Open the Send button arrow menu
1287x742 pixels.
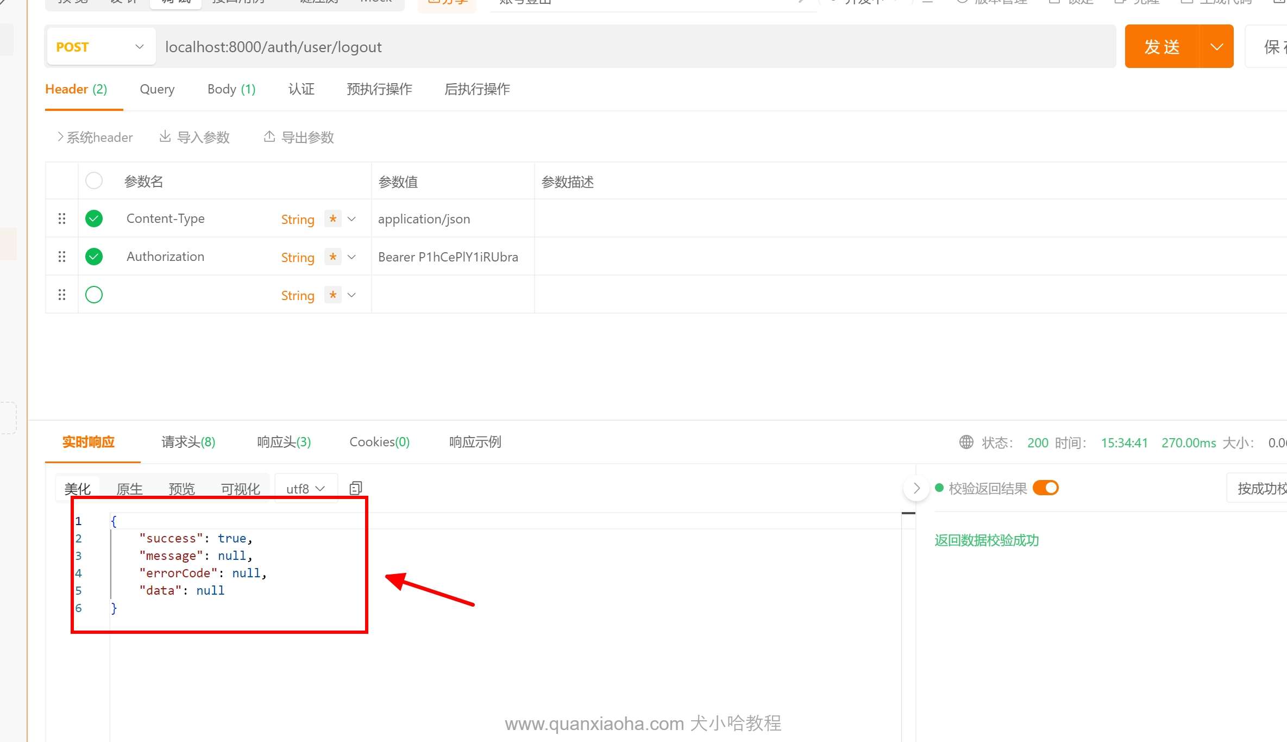1216,47
